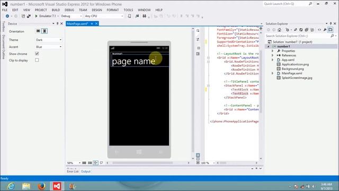
Task: Toggle the designer show grid icon
Action: pos(84,163)
